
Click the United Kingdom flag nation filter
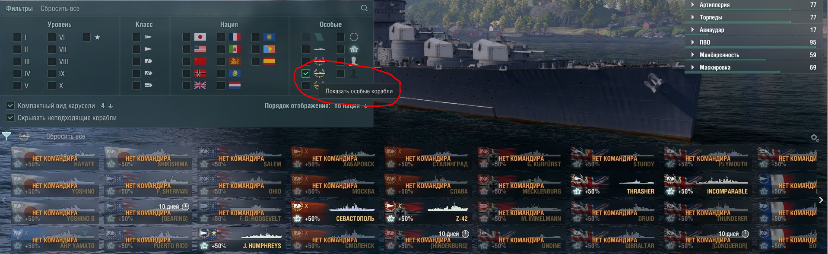click(200, 86)
